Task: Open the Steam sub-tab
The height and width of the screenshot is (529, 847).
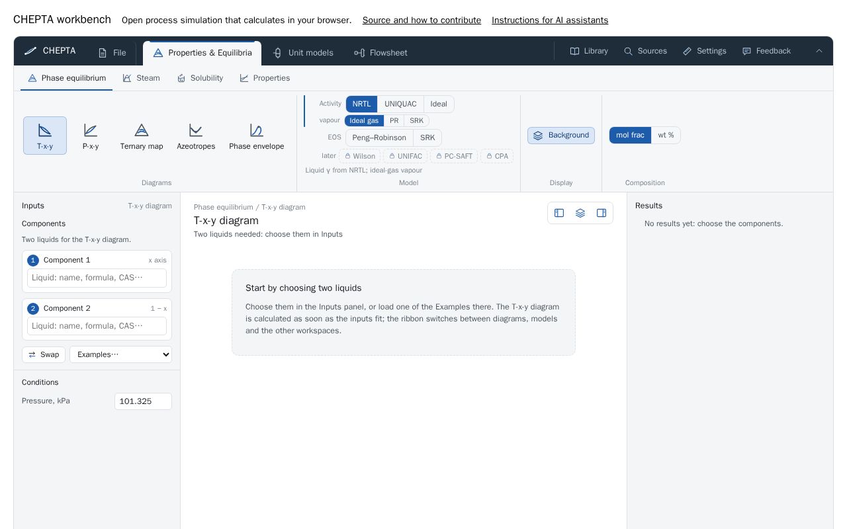Action: [x=141, y=78]
